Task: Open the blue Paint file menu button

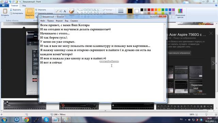Action: (x=4, y=5)
